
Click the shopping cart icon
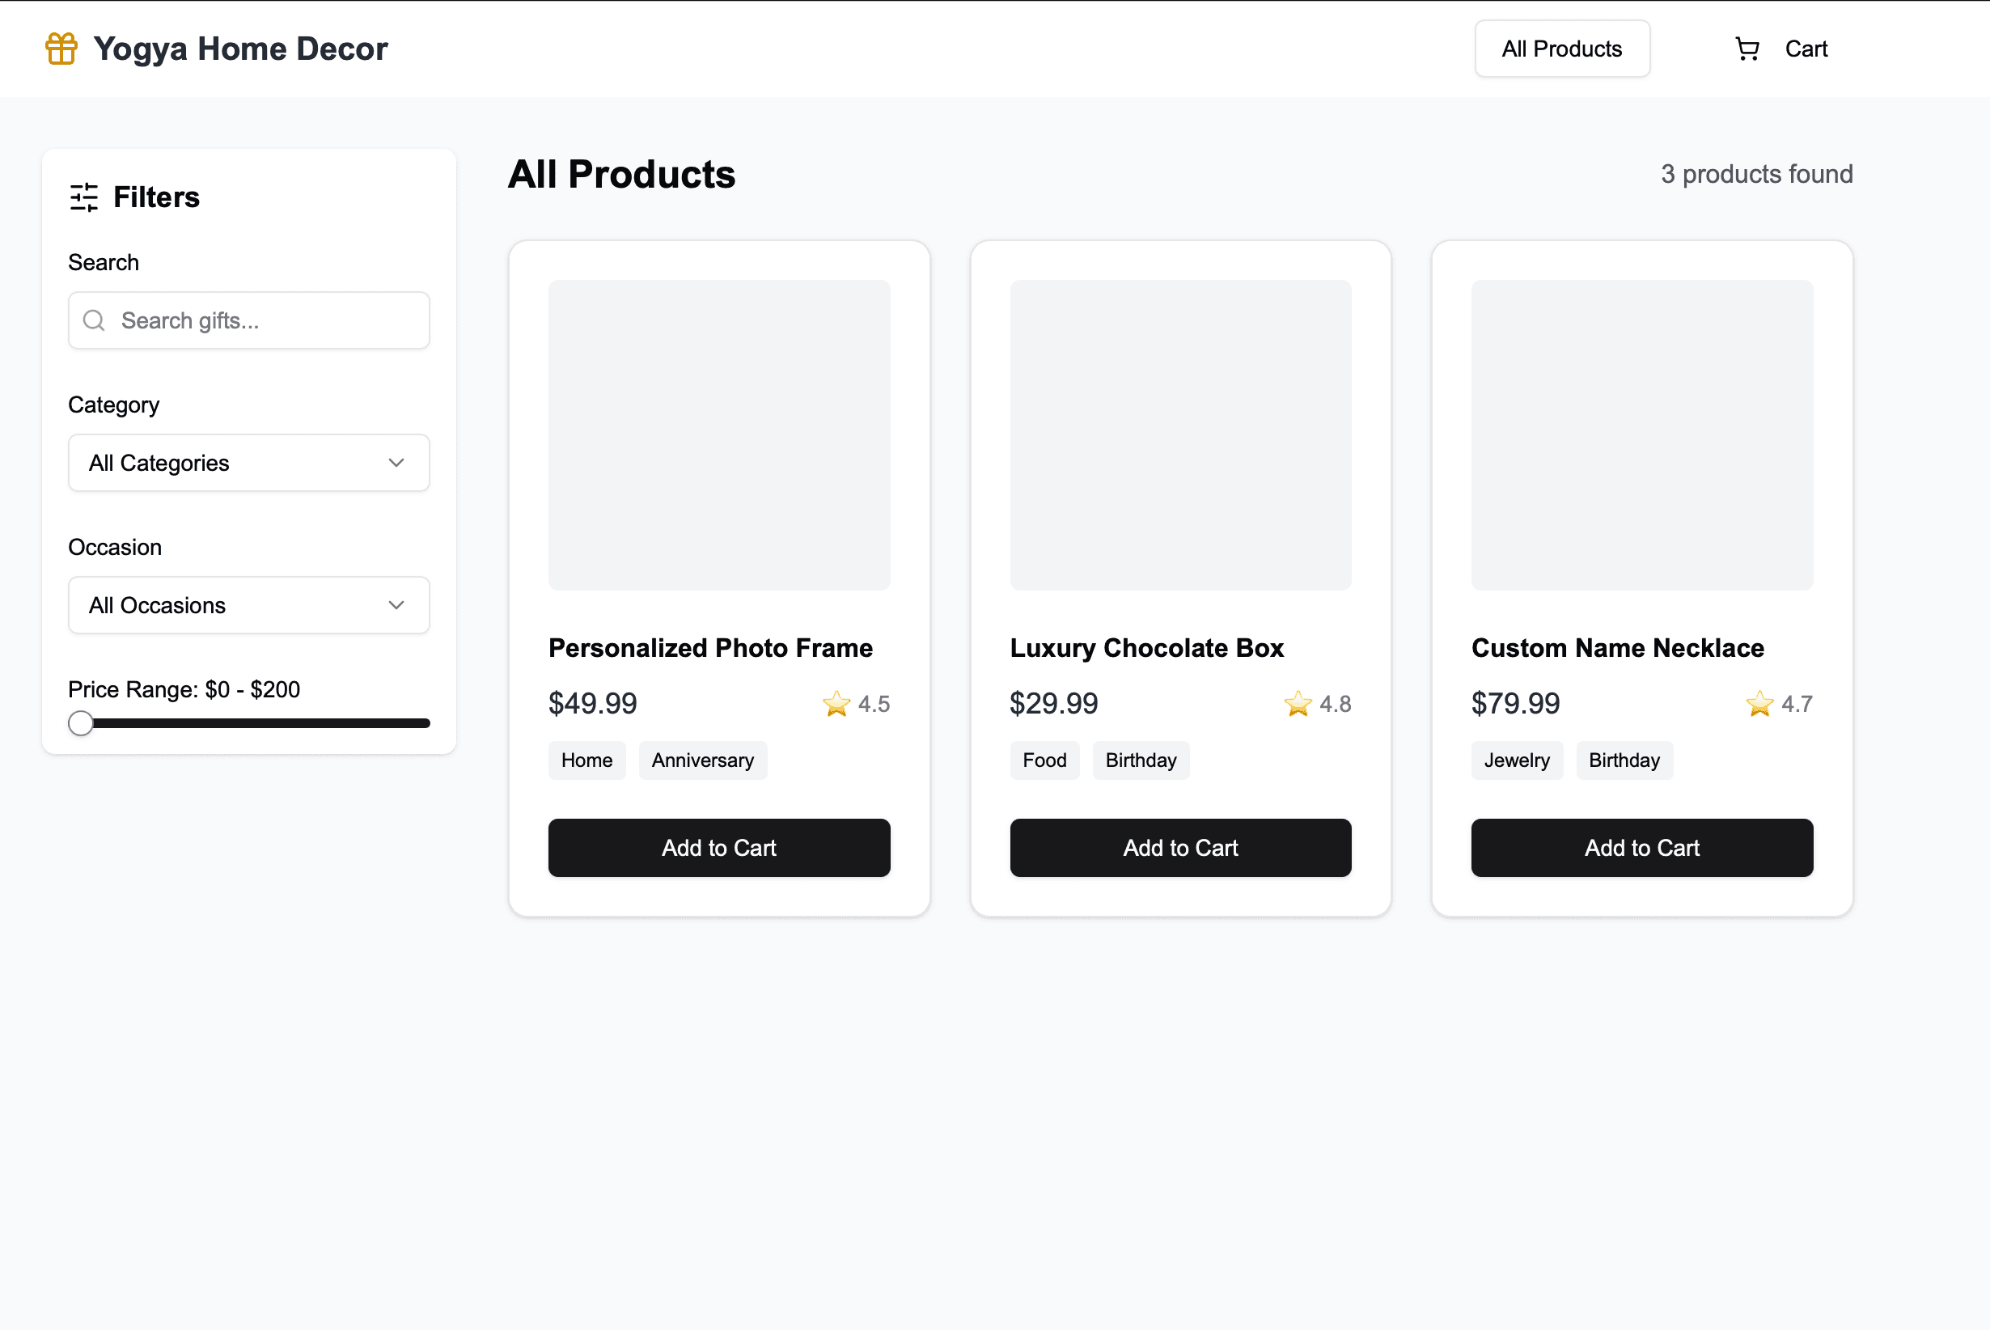tap(1747, 49)
